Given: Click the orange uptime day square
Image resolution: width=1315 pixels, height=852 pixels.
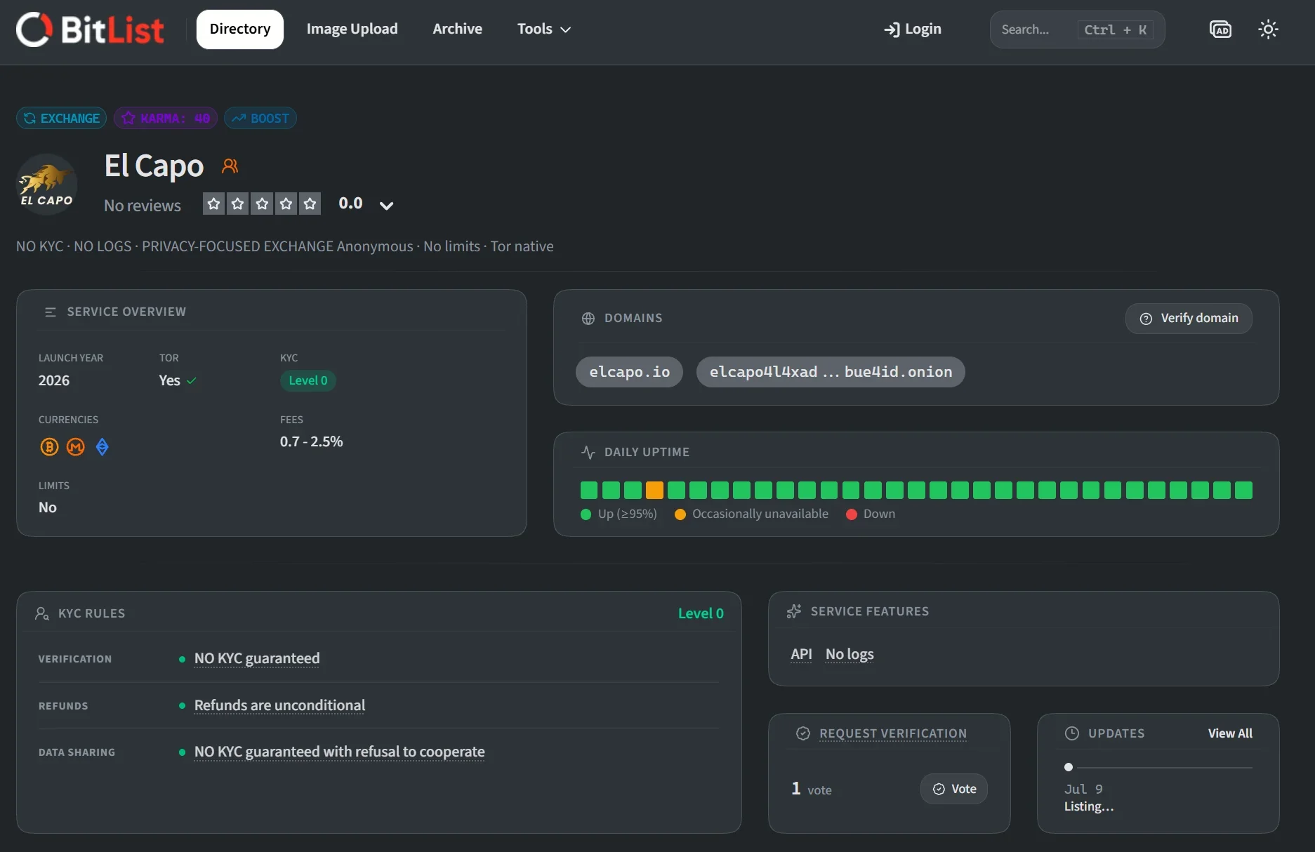Looking at the screenshot, I should [x=654, y=490].
